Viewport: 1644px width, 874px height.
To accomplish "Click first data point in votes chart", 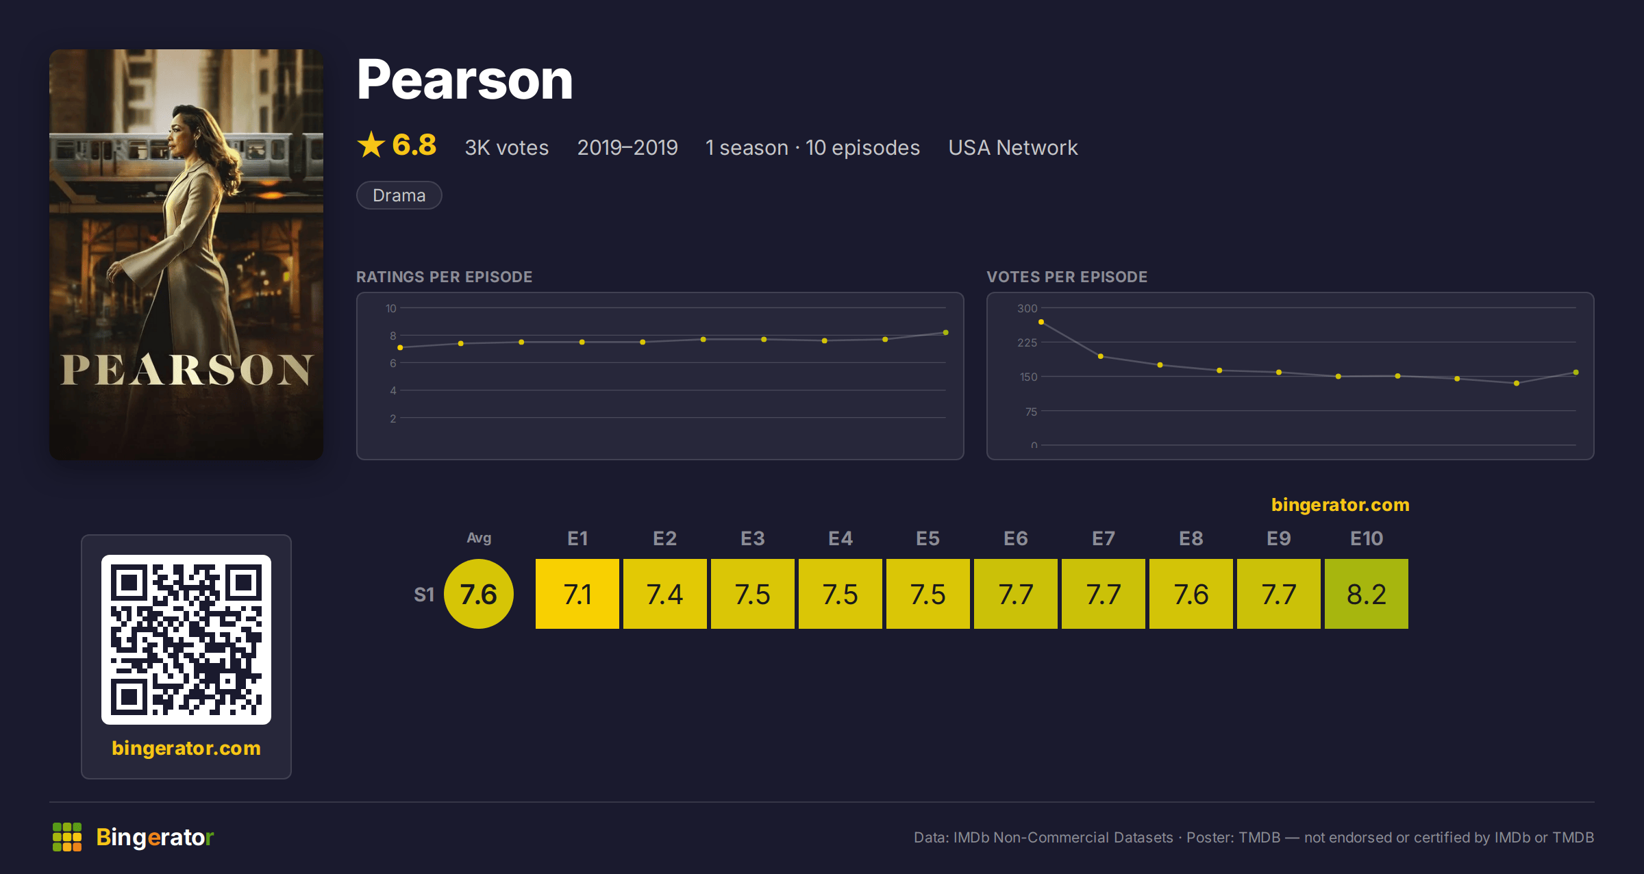I will click(x=1041, y=322).
